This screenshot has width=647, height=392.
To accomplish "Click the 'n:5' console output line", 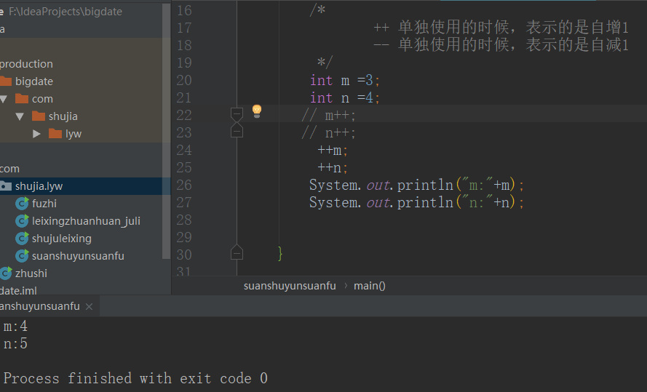I will click(15, 344).
